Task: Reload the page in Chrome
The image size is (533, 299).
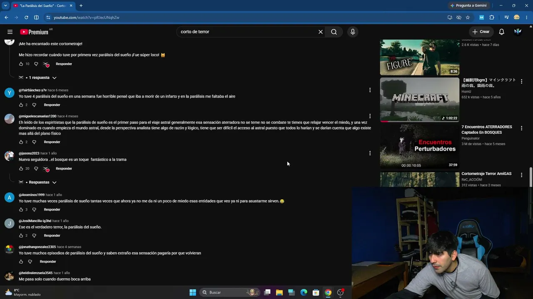Action: pyautogui.click(x=26, y=17)
